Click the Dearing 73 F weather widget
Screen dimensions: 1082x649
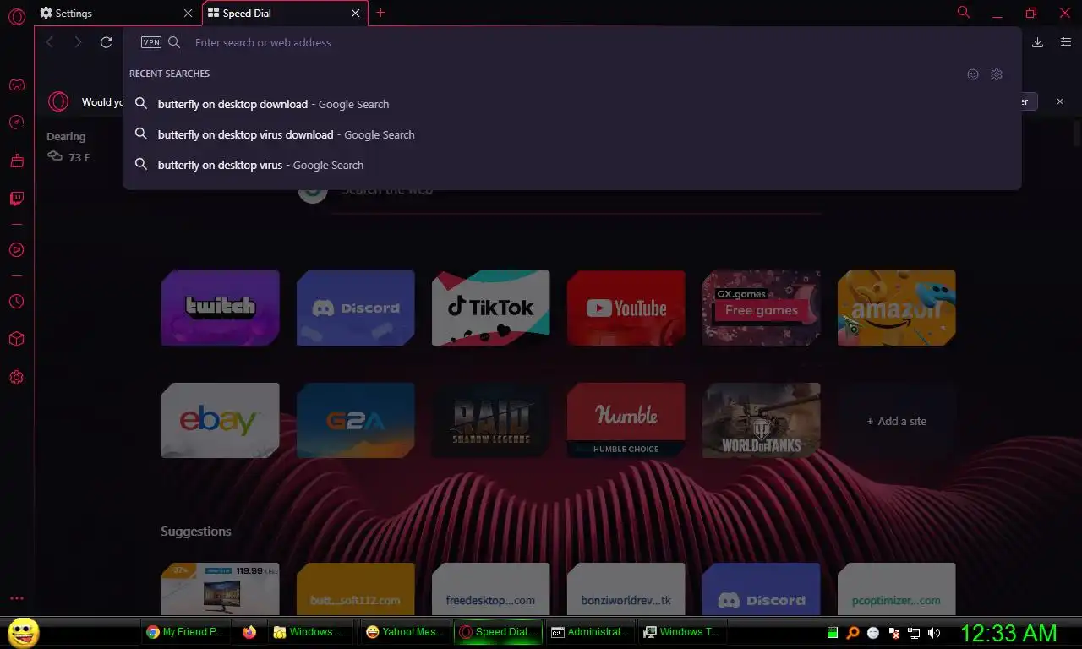(x=68, y=147)
